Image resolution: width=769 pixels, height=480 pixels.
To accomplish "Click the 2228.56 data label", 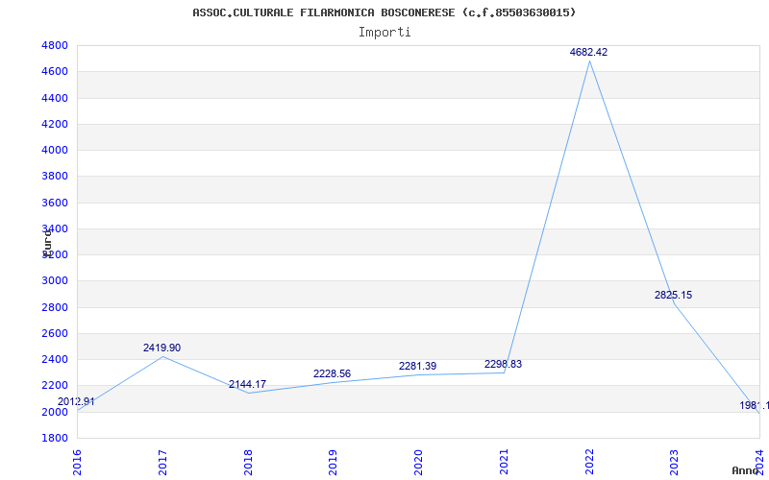I will (332, 373).
